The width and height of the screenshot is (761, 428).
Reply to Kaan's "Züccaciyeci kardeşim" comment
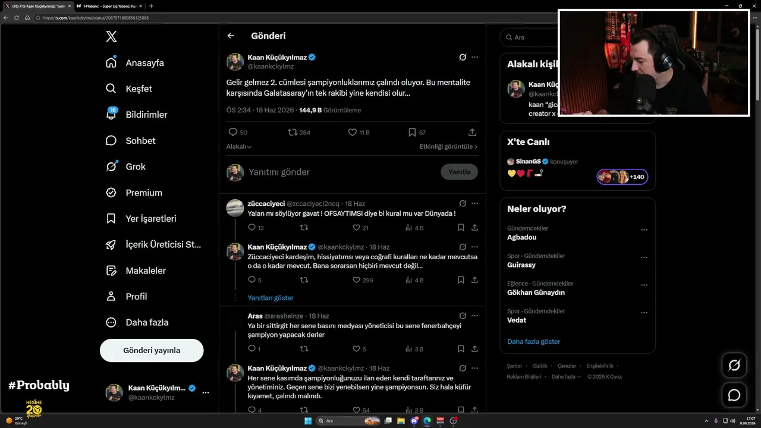point(251,280)
